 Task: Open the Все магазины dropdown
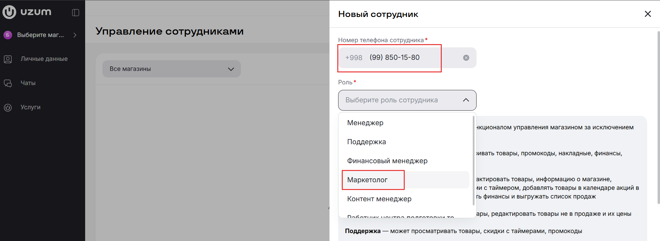point(172,69)
